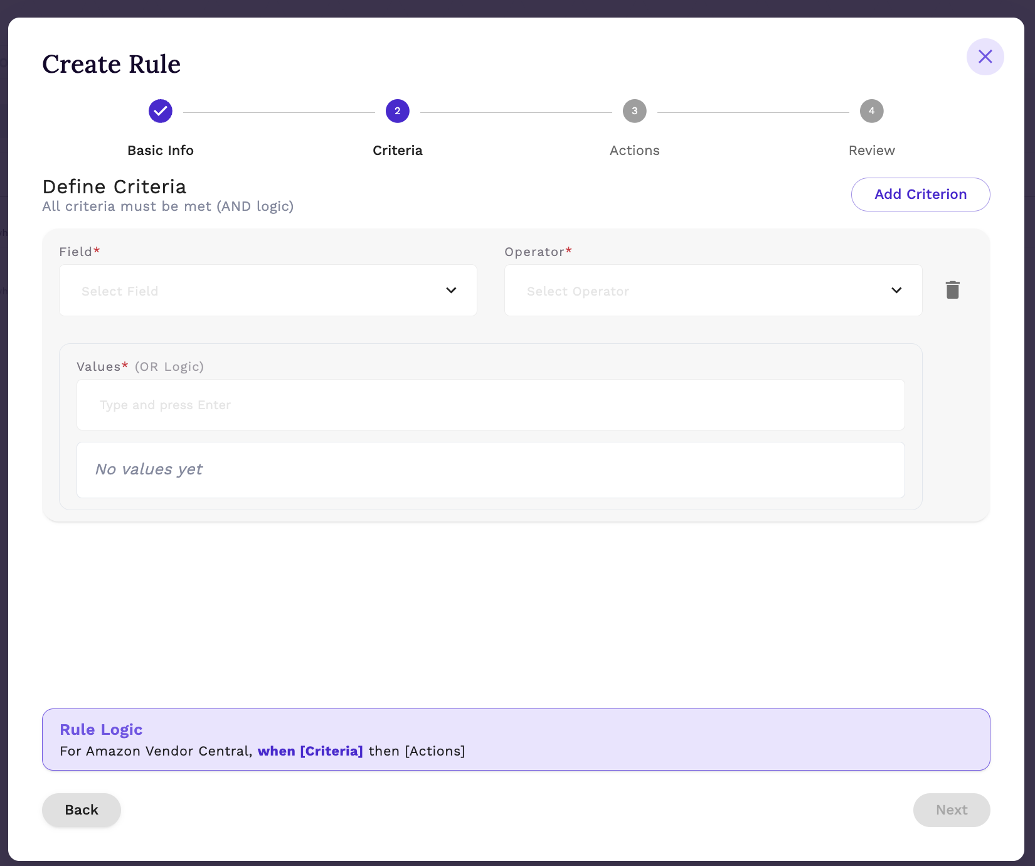1035x866 pixels.
Task: Click 'All criteria must be met (AND logic)' text
Action: (168, 206)
